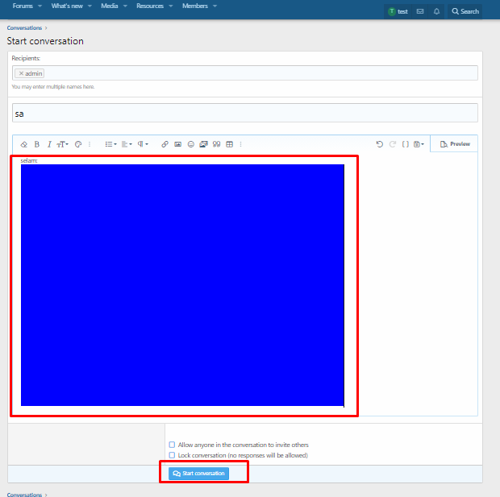Viewport: 500px width, 497px height.
Task: Open the font size dropdown
Action: click(x=62, y=144)
